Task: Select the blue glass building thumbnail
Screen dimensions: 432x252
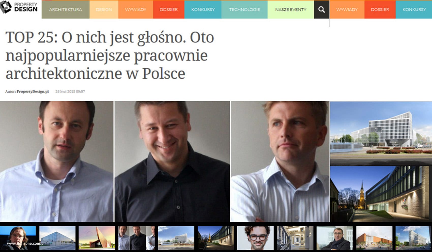Action: click(57, 238)
